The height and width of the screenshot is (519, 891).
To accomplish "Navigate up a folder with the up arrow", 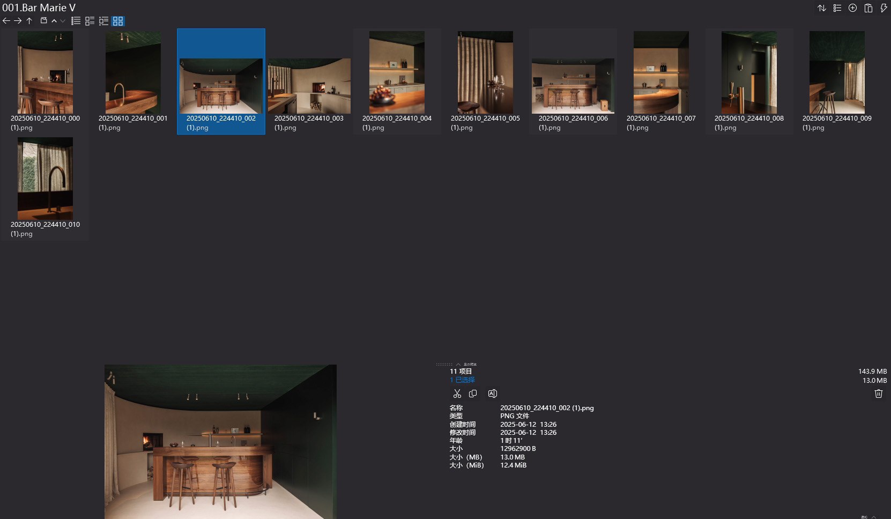I will coord(29,21).
